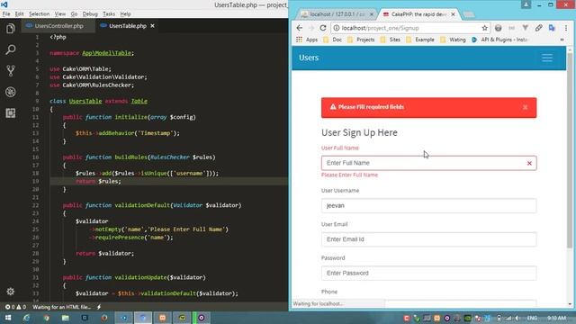Click the browser Forward arrow
Viewport: 576px width, 324px height.
pos(311,28)
